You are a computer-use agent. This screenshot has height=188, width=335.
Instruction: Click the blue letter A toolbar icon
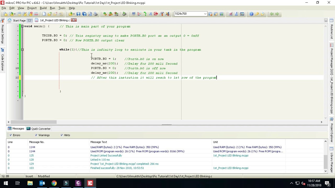click(150, 14)
